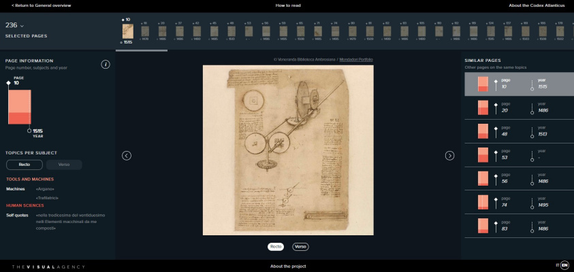574x272 pixels.
Task: Select page 59 thumbnail in top strip
Action: click(283, 31)
